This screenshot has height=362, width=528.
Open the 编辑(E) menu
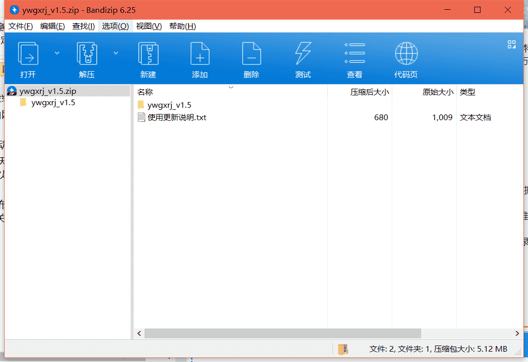point(52,26)
